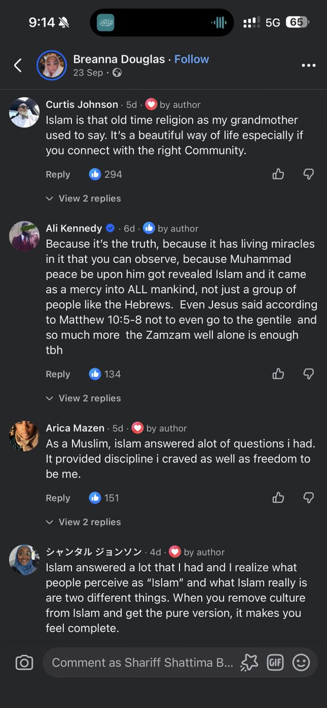The height and width of the screenshot is (708, 327).
Task: Expand replies under Curtis Johnson's comment
Action: [83, 199]
